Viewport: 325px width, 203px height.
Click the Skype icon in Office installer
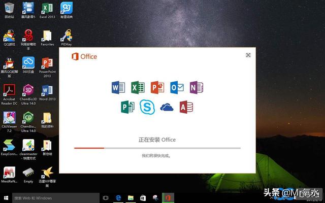click(x=147, y=107)
